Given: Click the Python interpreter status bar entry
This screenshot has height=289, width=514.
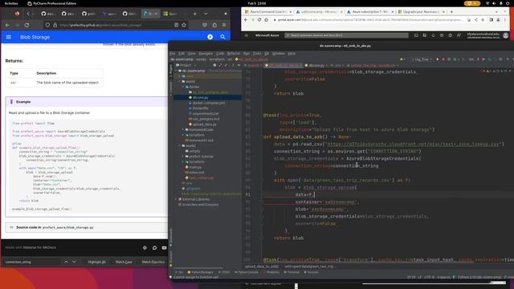Looking at the screenshot, I should click(x=479, y=277).
